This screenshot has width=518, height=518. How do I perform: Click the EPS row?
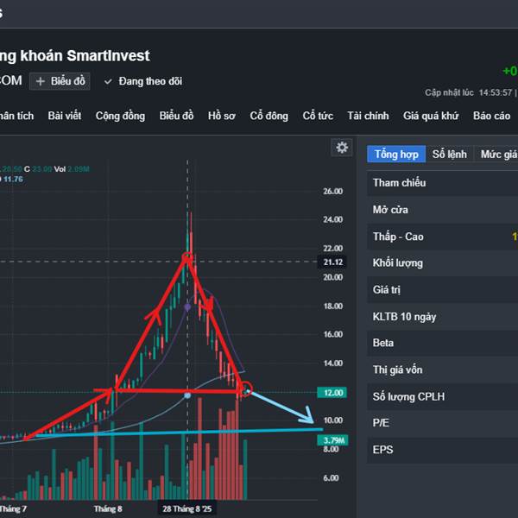(442, 450)
